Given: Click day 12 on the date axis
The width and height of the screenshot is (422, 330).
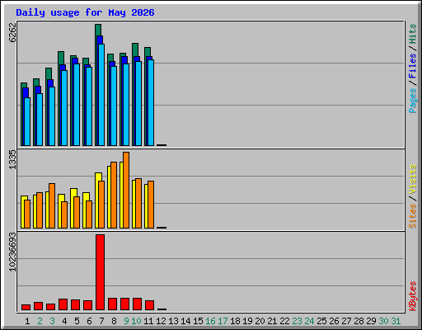Looking at the screenshot, I should coord(161,321).
